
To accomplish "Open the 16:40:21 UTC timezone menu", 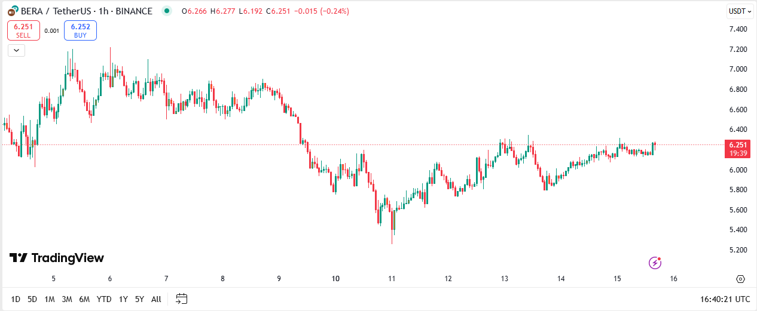I will pyautogui.click(x=725, y=299).
